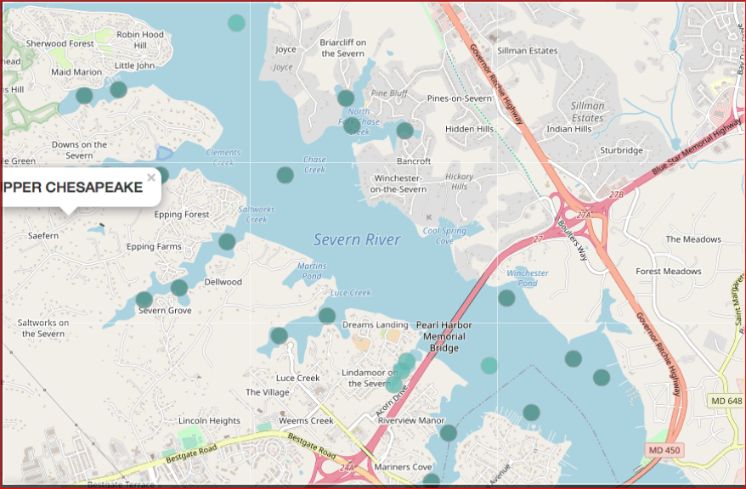Dismiss the UPPER CHESAPEAKE popup
This screenshot has width=746, height=489.
[150, 177]
